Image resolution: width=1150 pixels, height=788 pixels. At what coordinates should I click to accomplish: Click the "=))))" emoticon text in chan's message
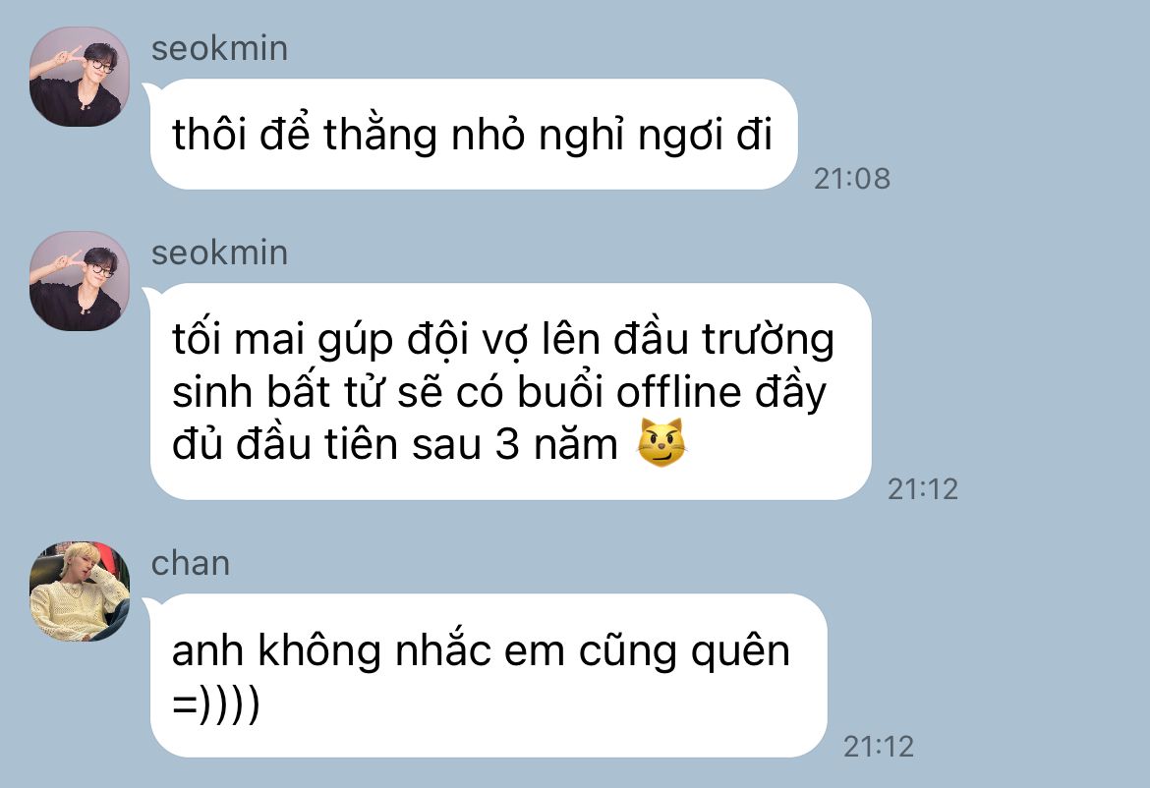(x=215, y=704)
